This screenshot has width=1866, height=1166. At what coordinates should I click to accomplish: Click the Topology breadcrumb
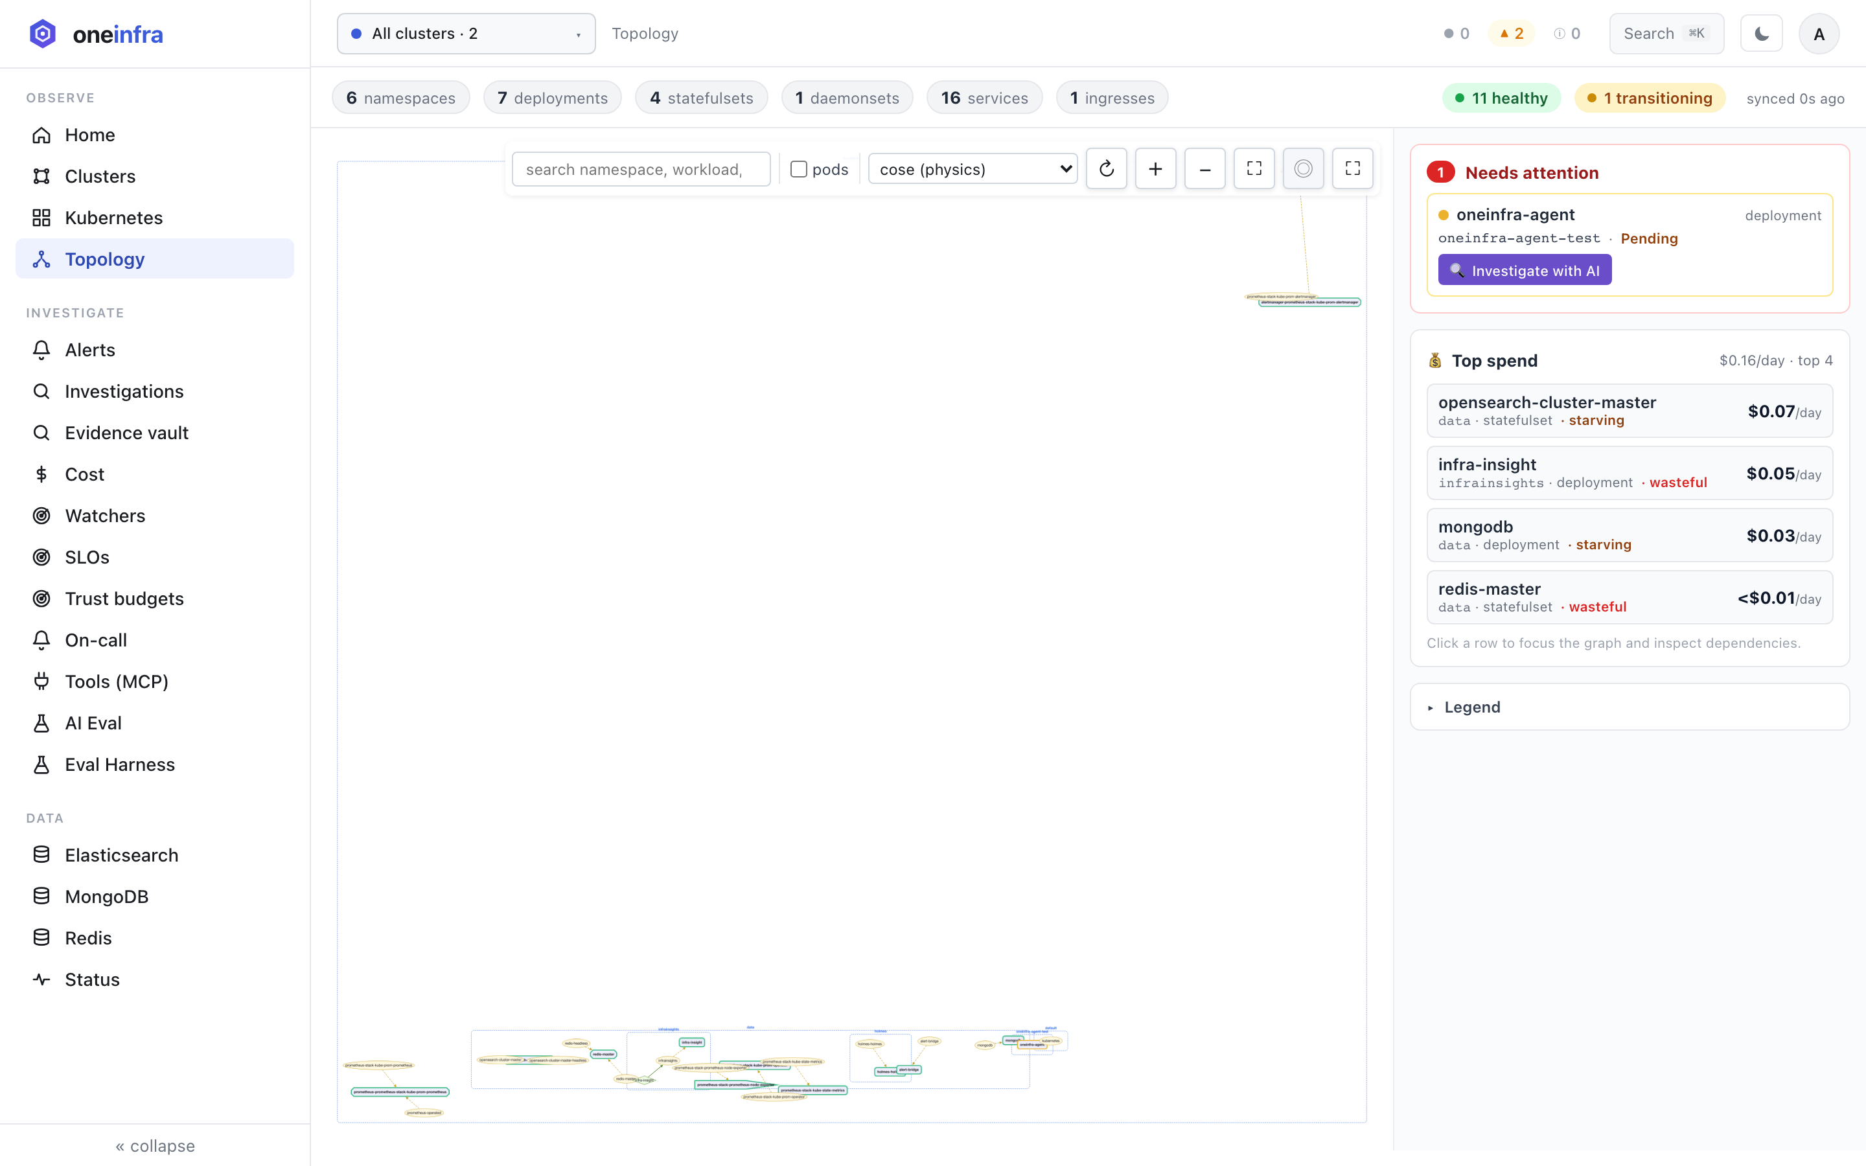(x=645, y=34)
